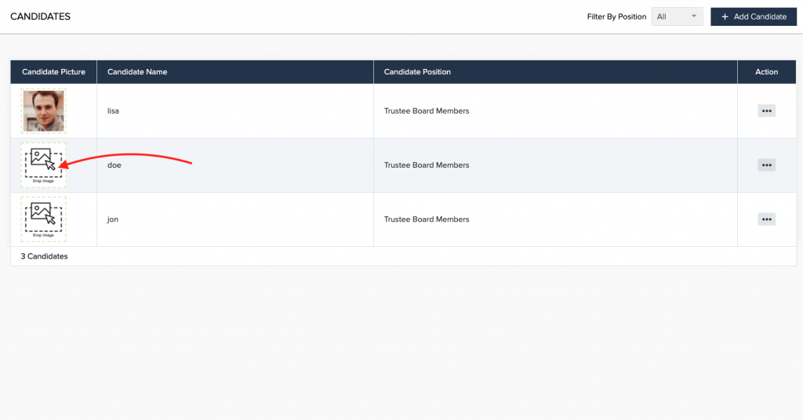Click the CANDIDATES page title
Screen dimensions: 803x420
click(41, 16)
